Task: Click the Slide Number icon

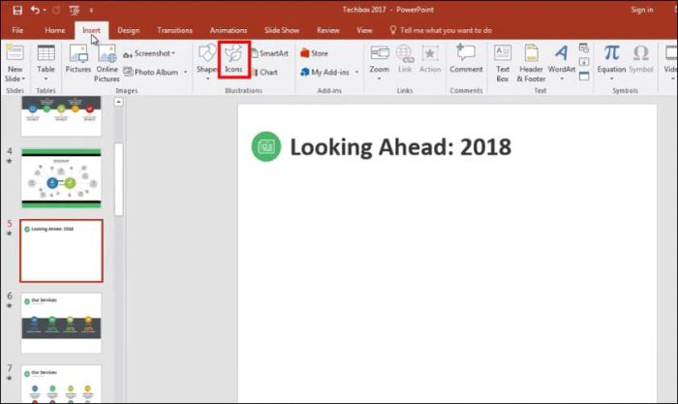Action: (x=584, y=62)
